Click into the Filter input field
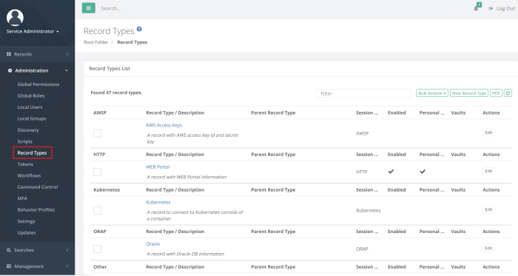Image resolution: width=518 pixels, height=276 pixels. 363,93
